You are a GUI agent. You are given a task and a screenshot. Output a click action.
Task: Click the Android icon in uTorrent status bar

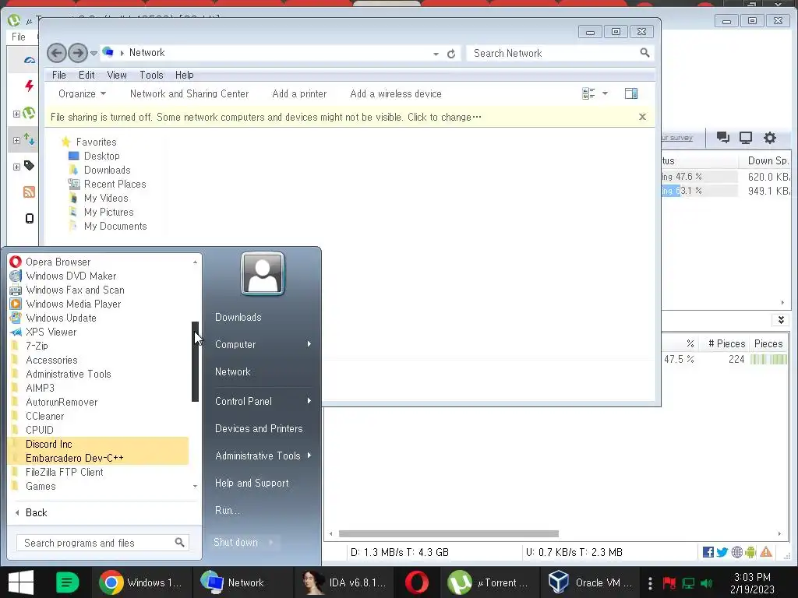(x=750, y=552)
